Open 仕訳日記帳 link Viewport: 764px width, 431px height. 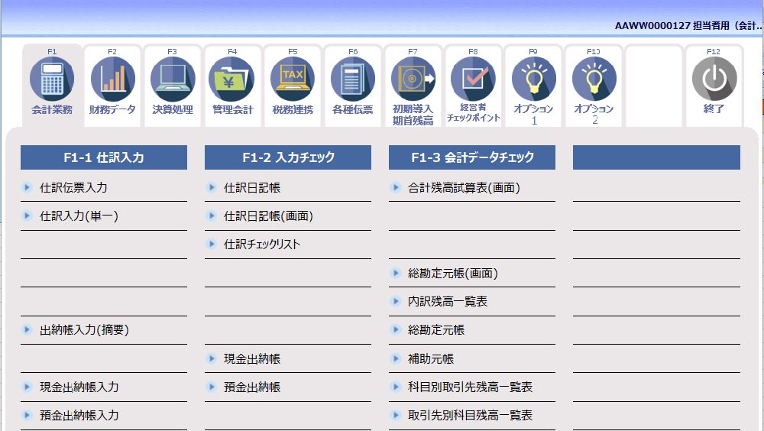click(x=252, y=188)
